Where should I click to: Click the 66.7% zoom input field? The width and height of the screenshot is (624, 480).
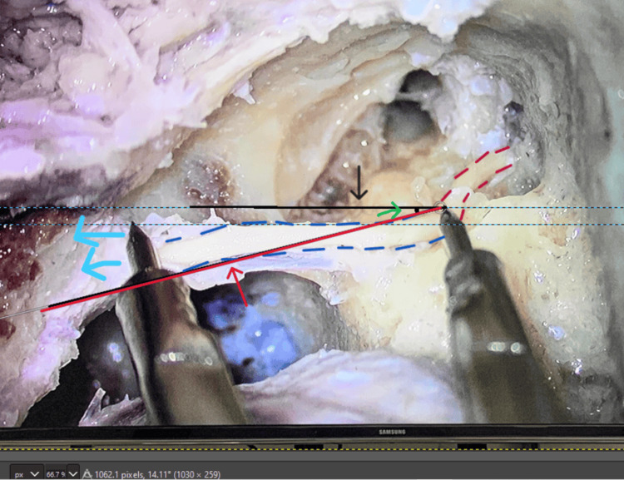click(x=57, y=473)
